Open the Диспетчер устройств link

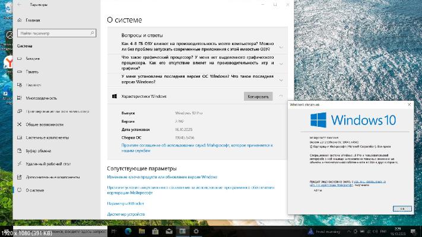click(126, 214)
